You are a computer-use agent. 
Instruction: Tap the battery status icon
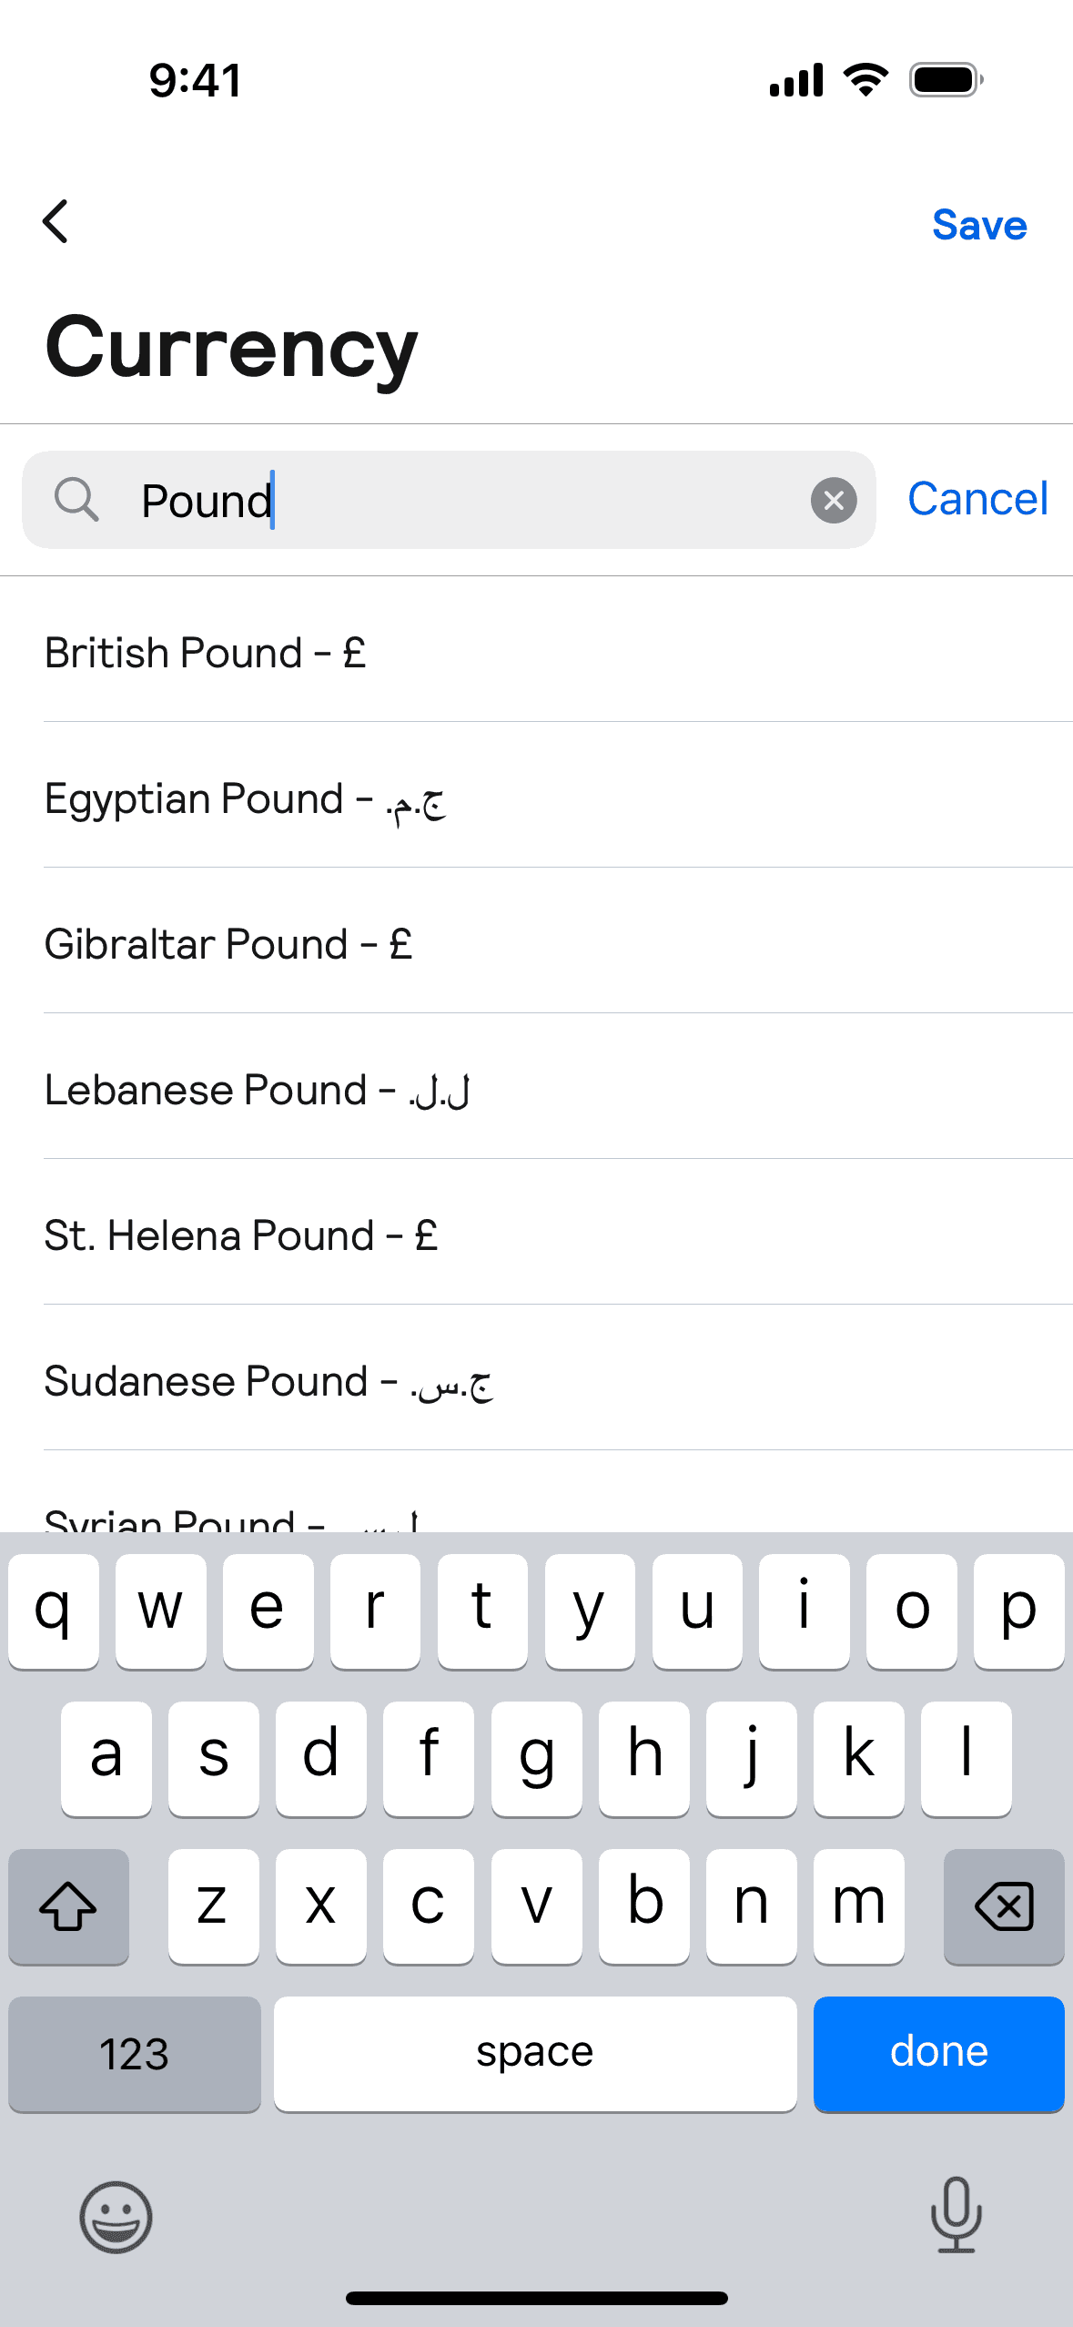tap(946, 80)
